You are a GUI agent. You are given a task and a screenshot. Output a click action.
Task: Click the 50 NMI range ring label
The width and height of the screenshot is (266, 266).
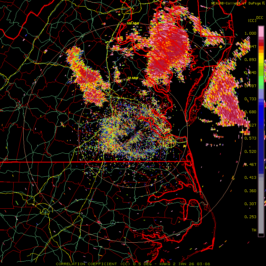133,78
